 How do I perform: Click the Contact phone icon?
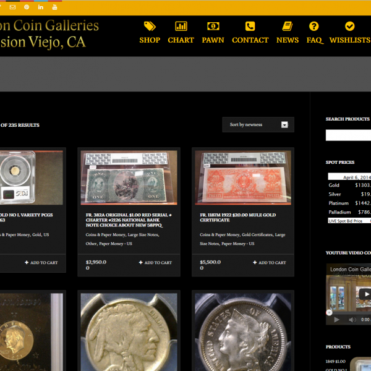pyautogui.click(x=250, y=26)
